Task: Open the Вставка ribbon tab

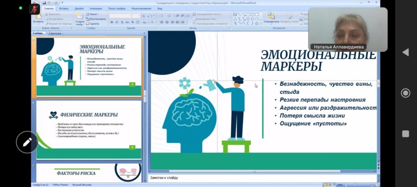Action: pos(64,8)
